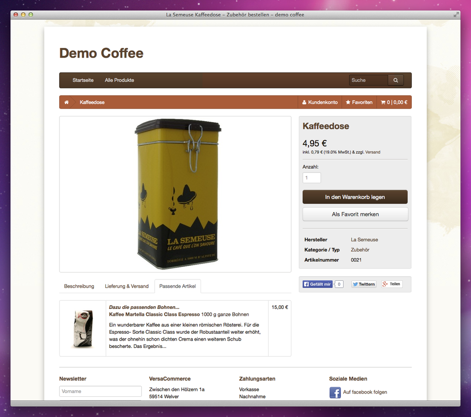This screenshot has height=417, width=471.
Task: Close the window with the red button
Action: [16, 14]
